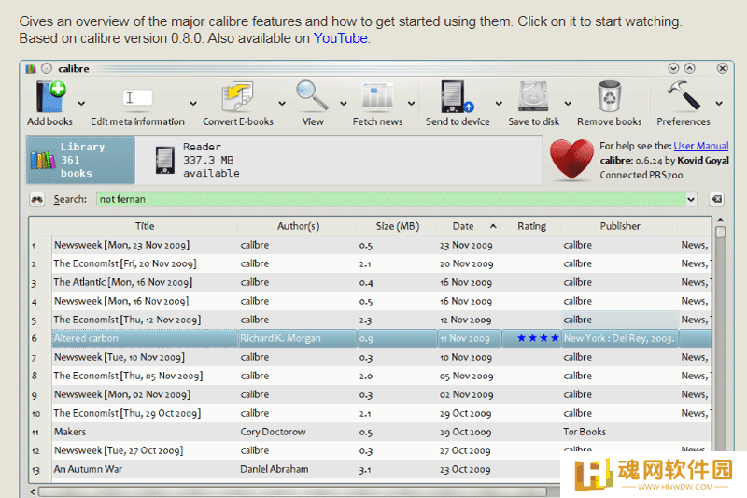This screenshot has height=498, width=747.
Task: Select Newsweek [Mon, 16 Nov 2009] title
Action: [121, 301]
